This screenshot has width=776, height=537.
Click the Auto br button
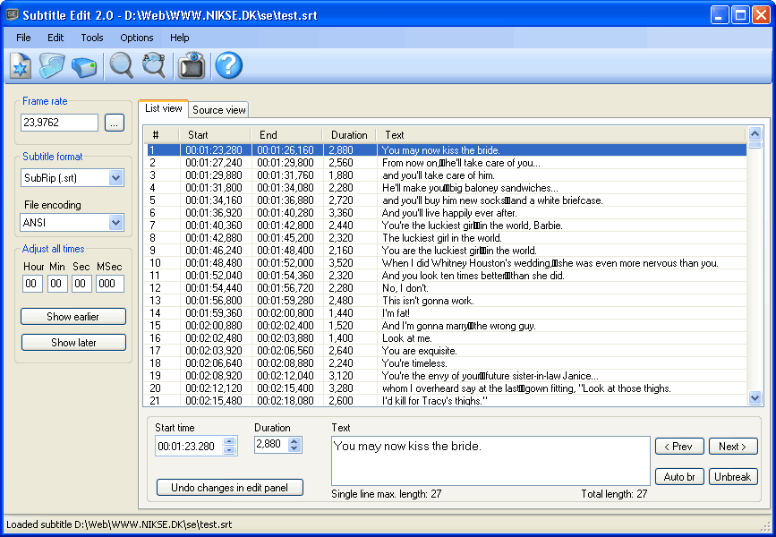(679, 477)
